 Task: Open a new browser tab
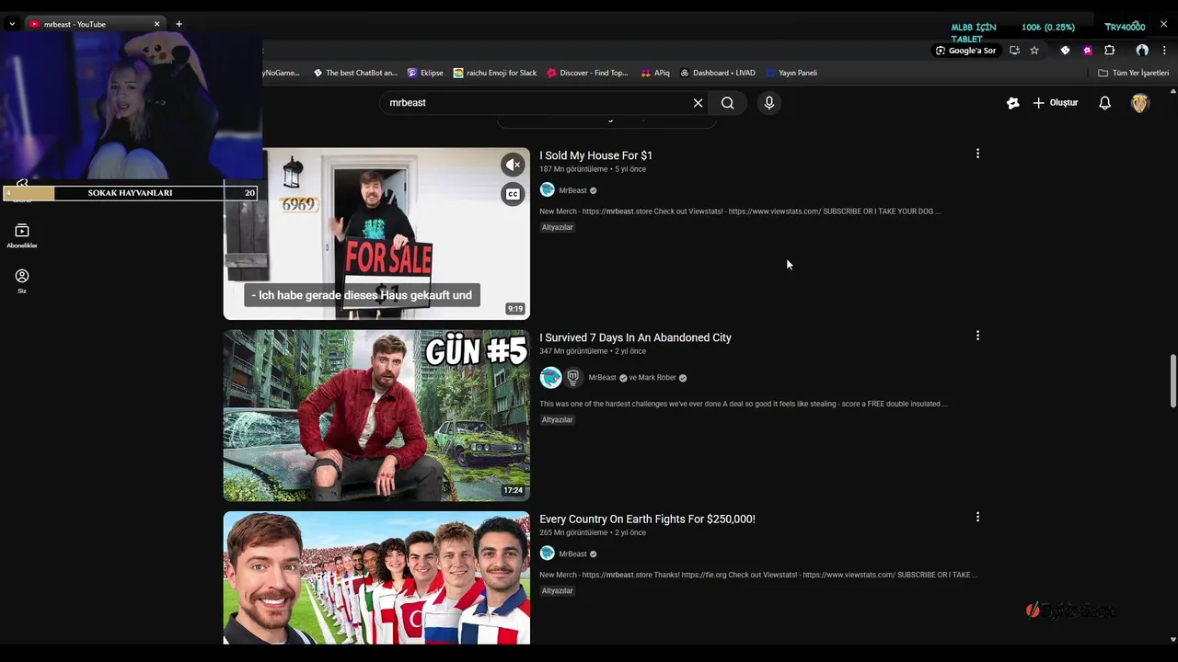(x=179, y=24)
